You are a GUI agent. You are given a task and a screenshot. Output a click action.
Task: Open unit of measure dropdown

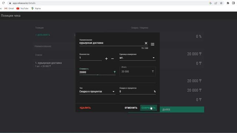click(x=137, y=58)
